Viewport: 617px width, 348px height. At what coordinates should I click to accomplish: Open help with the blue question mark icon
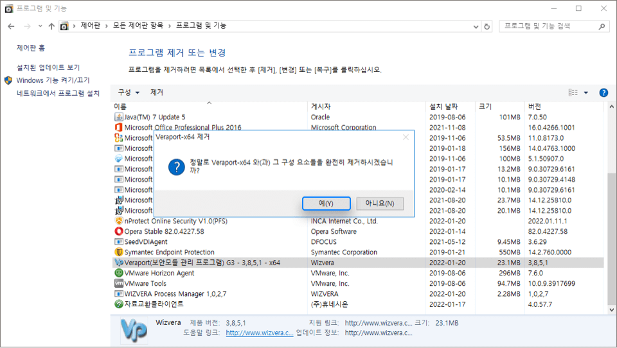(x=604, y=92)
